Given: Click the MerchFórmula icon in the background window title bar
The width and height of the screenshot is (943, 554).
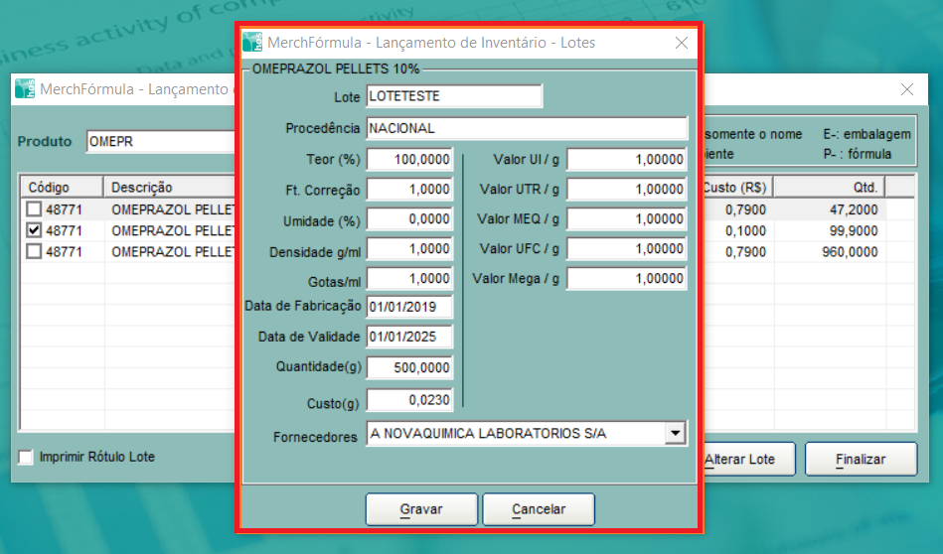Looking at the screenshot, I should coord(26,89).
